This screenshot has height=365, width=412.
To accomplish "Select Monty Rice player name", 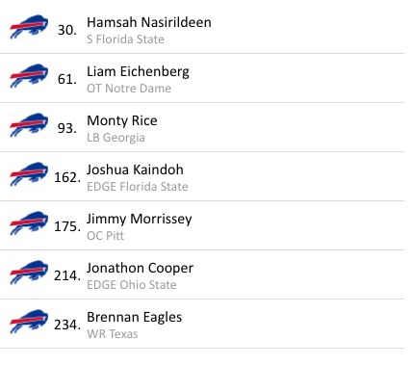I will (122, 121).
